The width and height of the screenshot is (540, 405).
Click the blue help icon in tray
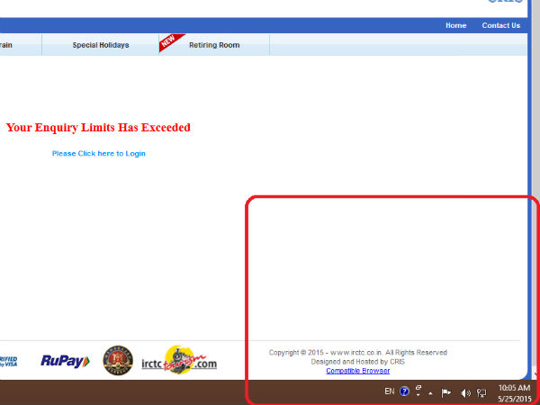[404, 391]
